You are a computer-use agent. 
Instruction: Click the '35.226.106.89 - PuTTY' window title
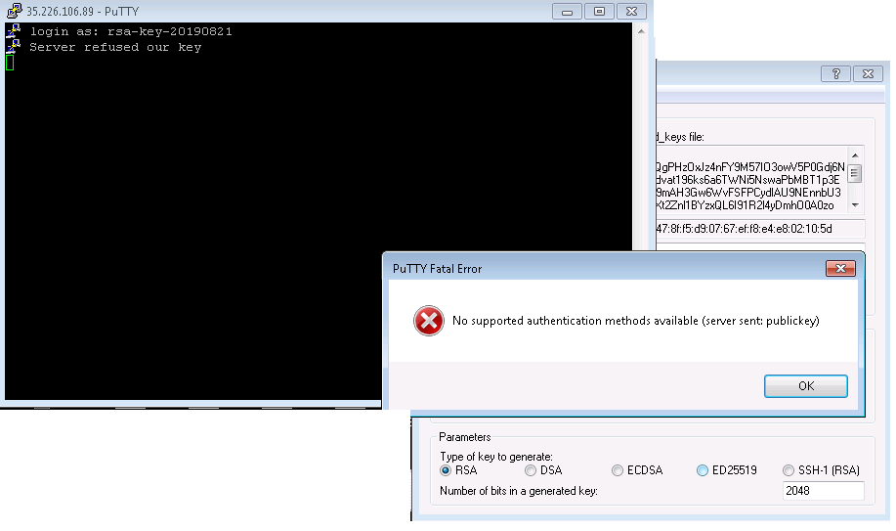pyautogui.click(x=82, y=12)
